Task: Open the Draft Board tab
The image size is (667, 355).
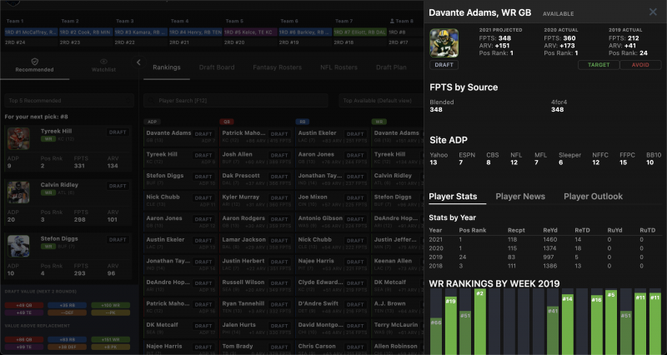Action: [x=217, y=67]
